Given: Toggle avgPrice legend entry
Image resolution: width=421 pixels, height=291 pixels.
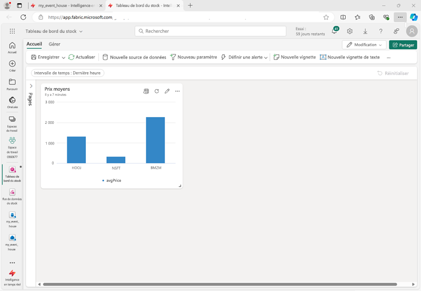Looking at the screenshot, I should [x=112, y=180].
